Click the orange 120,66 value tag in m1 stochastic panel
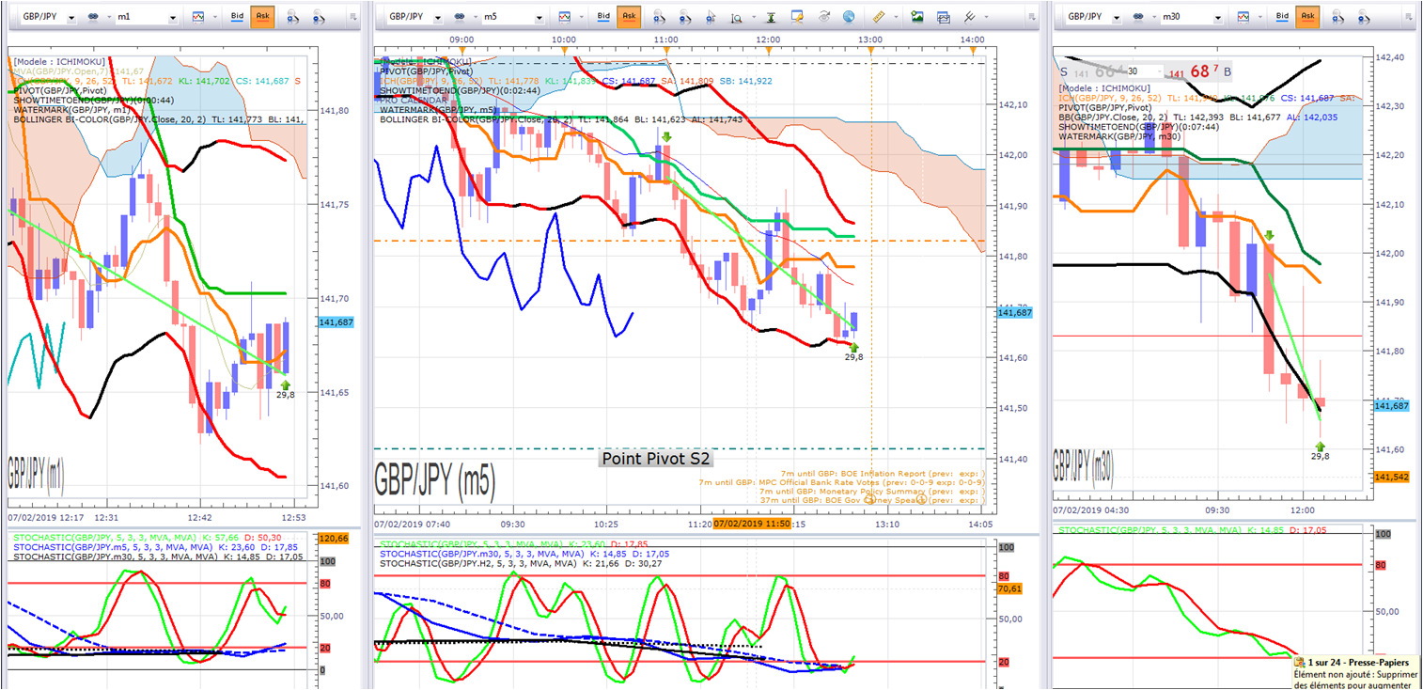Screen dimensions: 1423x690 [335, 539]
